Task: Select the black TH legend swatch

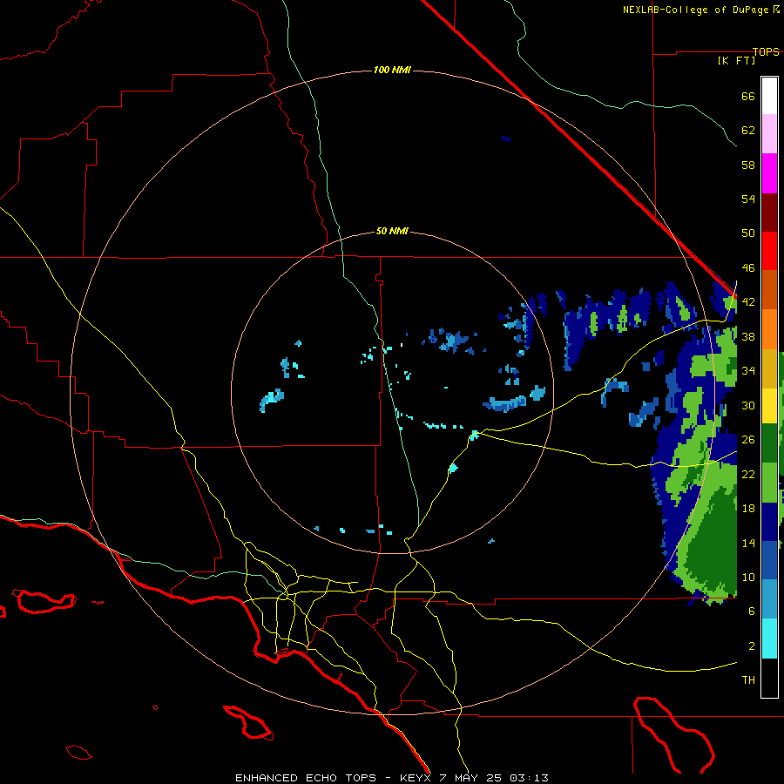Action: 769,678
